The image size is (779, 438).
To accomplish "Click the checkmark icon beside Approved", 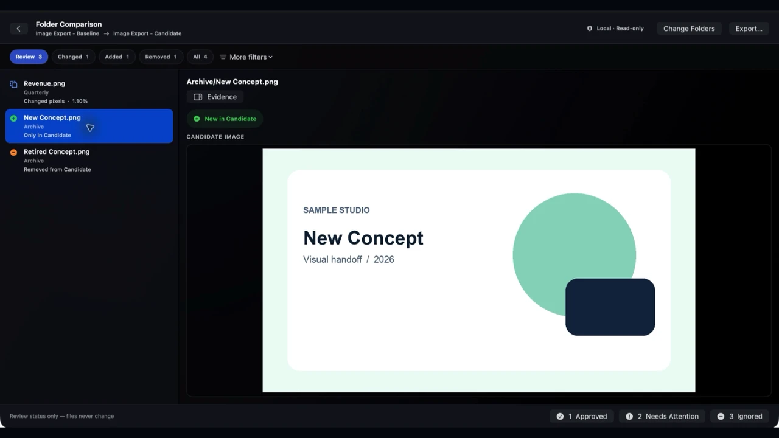I will click(560, 417).
